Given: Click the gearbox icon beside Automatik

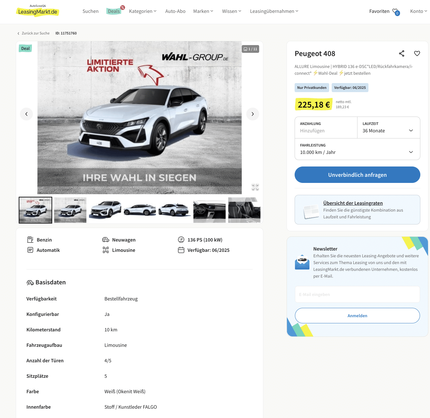Looking at the screenshot, I should 30,250.
